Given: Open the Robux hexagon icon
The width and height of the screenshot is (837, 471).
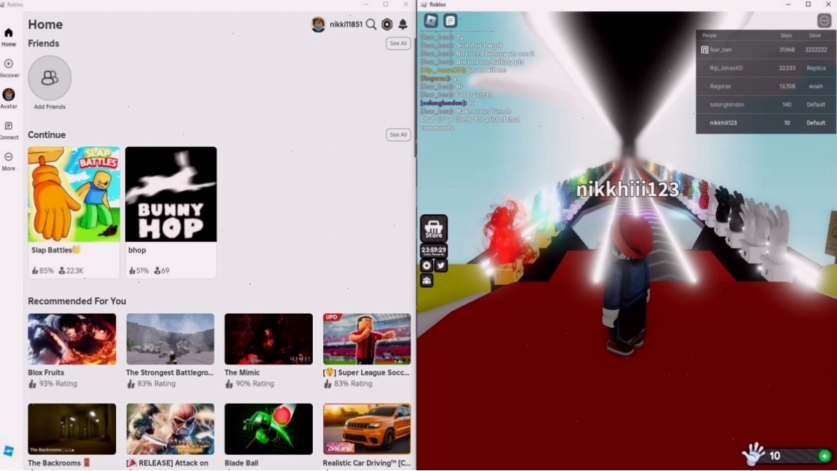Looking at the screenshot, I should tap(387, 24).
